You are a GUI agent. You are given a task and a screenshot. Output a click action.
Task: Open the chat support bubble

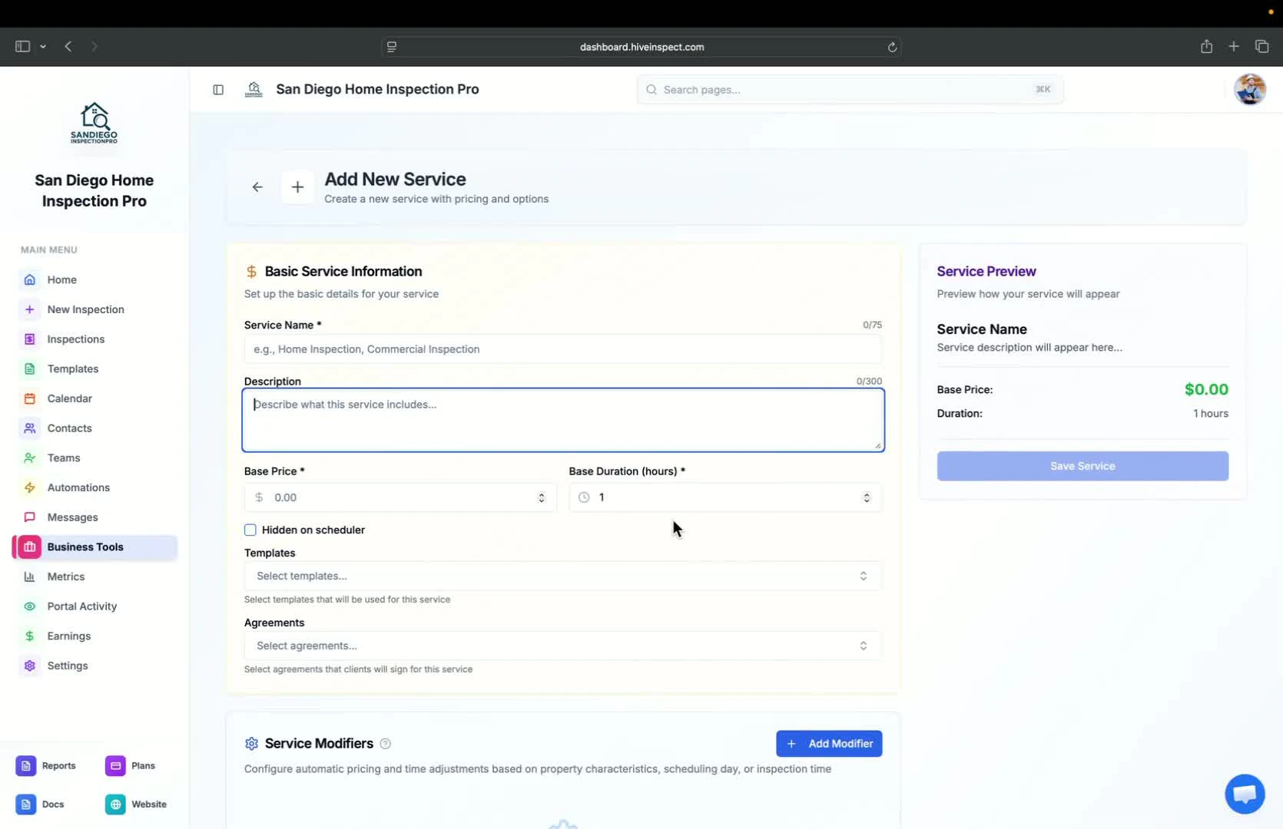tap(1244, 794)
